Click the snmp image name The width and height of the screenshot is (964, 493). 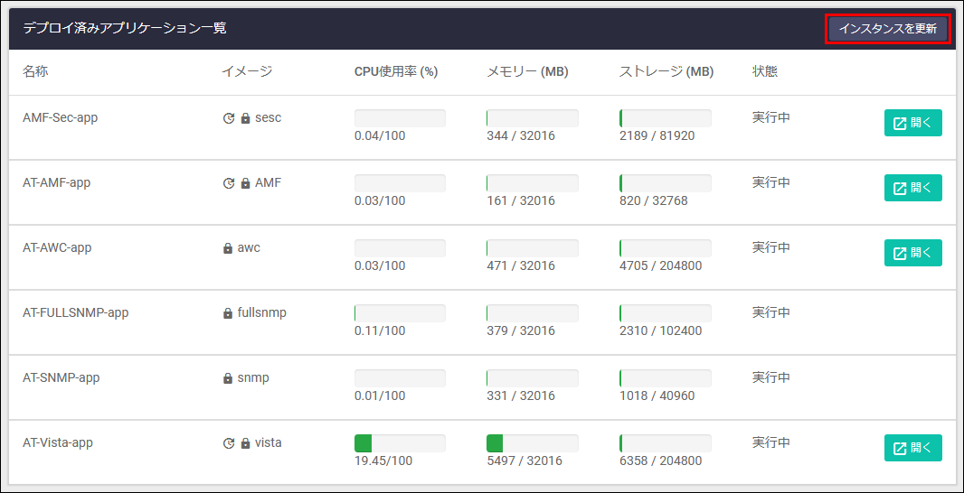tap(253, 378)
